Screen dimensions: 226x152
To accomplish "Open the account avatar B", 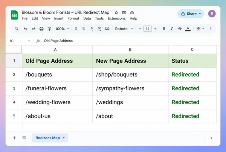I will click(x=212, y=14).
